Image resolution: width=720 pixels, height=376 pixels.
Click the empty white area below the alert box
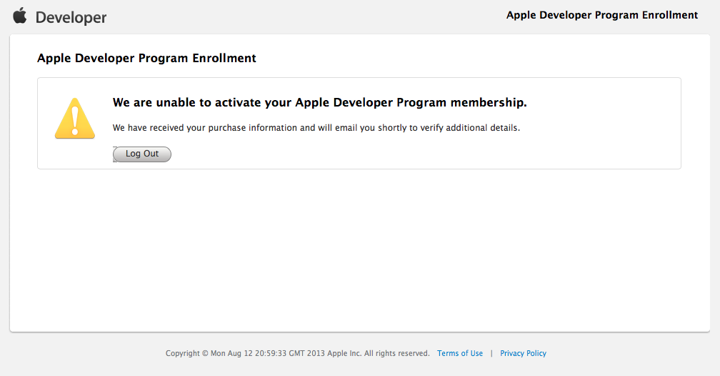coord(357,250)
